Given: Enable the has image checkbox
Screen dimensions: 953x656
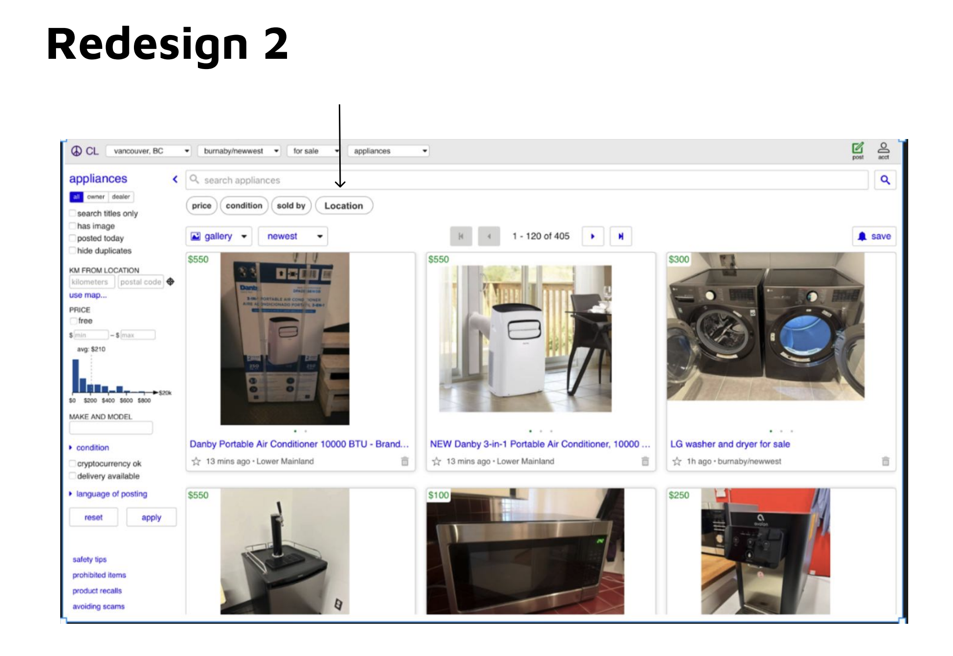Looking at the screenshot, I should pos(73,226).
